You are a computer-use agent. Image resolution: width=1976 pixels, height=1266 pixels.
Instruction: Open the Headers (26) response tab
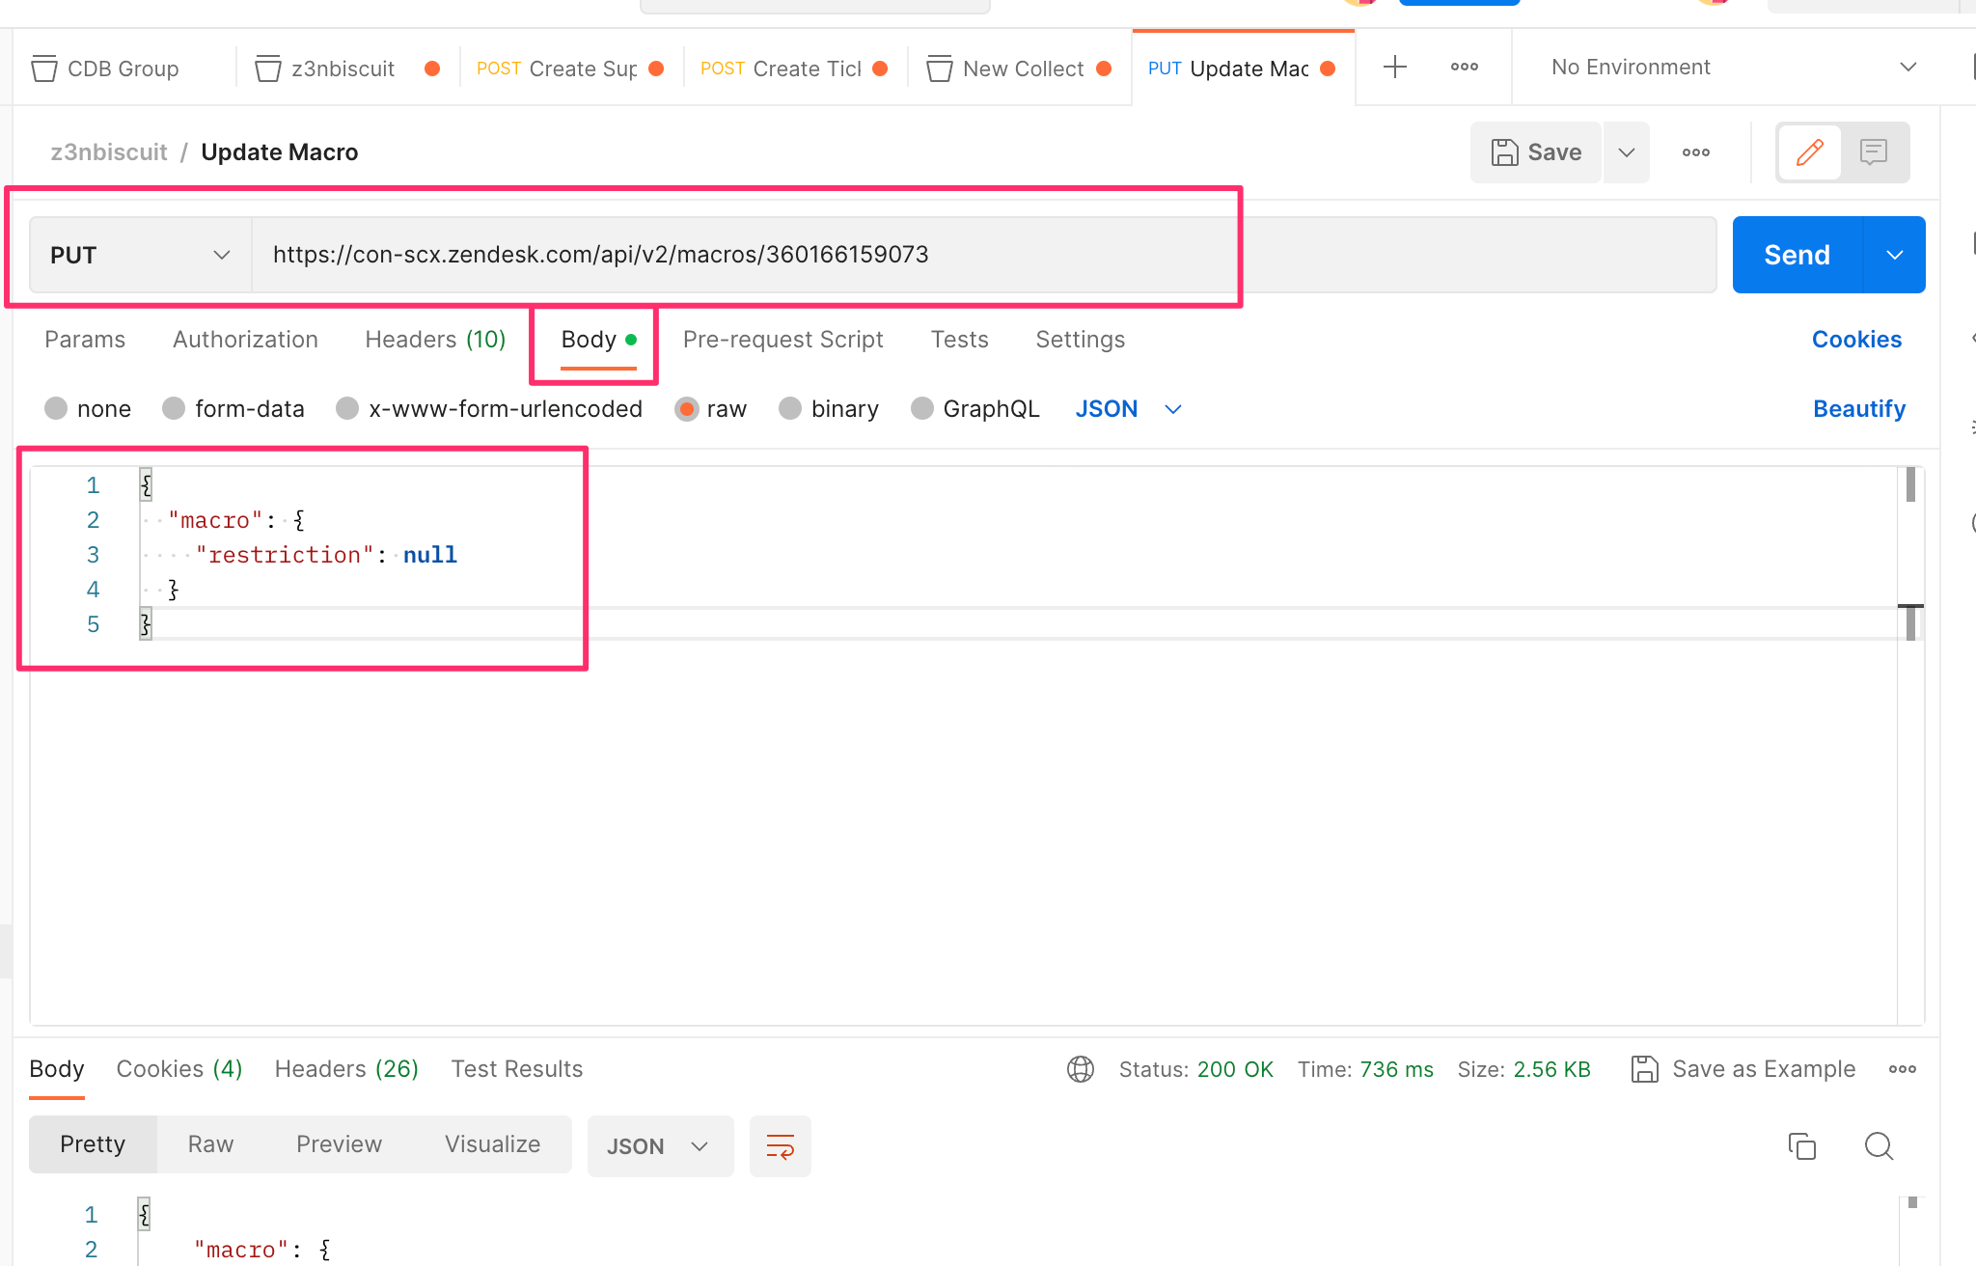coord(345,1068)
